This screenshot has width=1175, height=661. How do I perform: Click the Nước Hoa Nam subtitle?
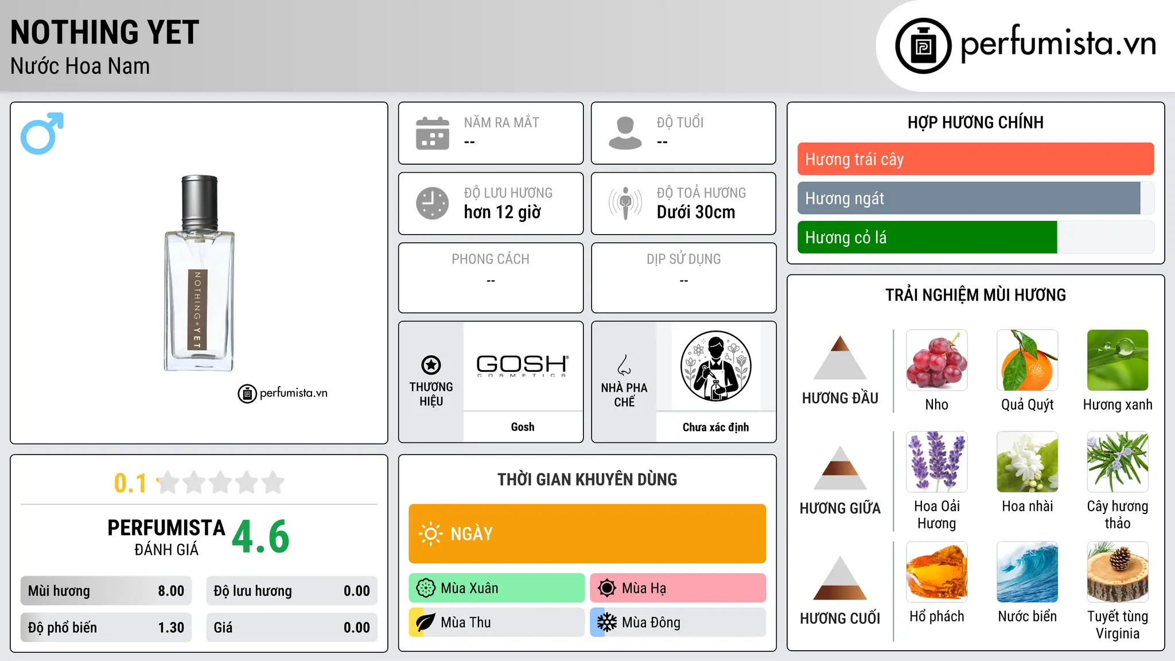[x=80, y=66]
